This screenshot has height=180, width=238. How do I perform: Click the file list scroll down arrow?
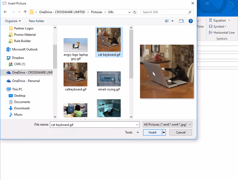tap(131, 117)
